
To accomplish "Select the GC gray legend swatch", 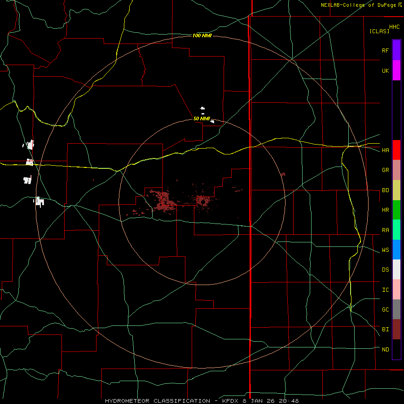I will pos(396,309).
